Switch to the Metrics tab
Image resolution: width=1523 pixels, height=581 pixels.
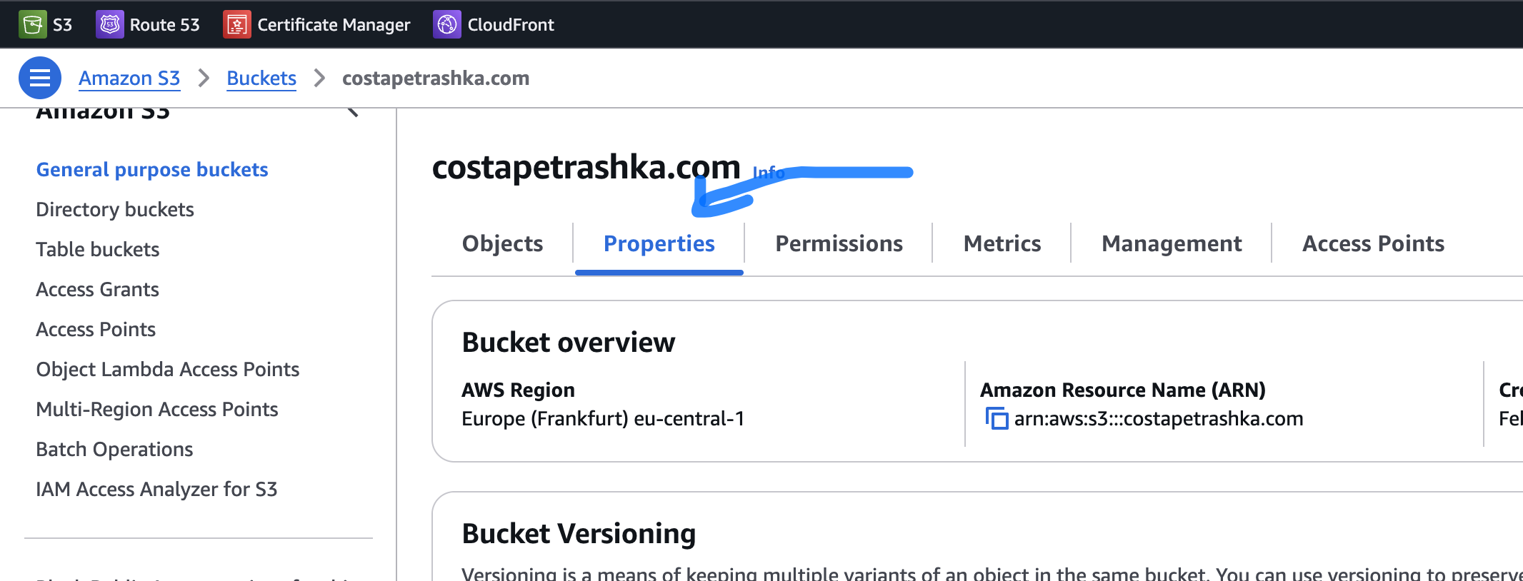click(1002, 244)
